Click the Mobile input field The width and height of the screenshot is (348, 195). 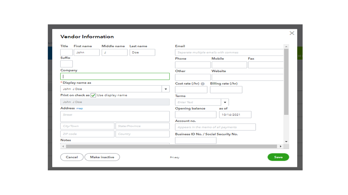pos(229,65)
